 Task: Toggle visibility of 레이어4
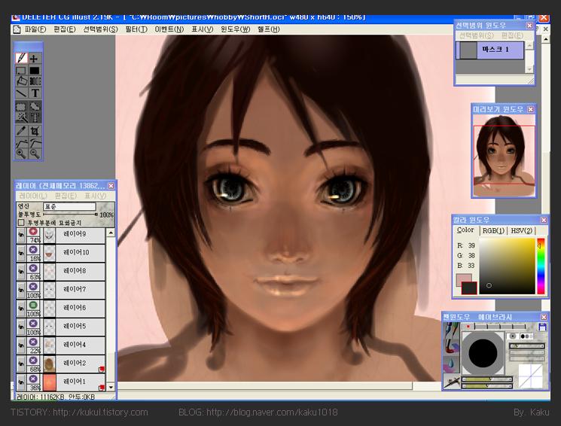click(x=21, y=345)
